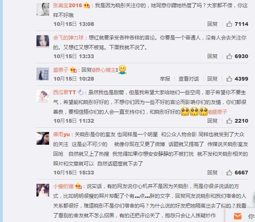Viewport: 255px width, 222px height.
Task: Click 盛蕙子's avatar with the ladder
Action: click(43, 74)
